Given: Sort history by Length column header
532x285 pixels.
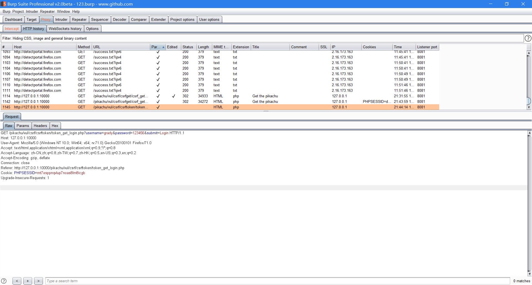Looking at the screenshot, I should [204, 47].
